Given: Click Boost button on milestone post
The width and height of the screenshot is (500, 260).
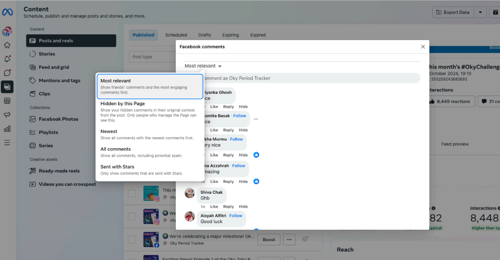Looking at the screenshot, I should point(269,239).
